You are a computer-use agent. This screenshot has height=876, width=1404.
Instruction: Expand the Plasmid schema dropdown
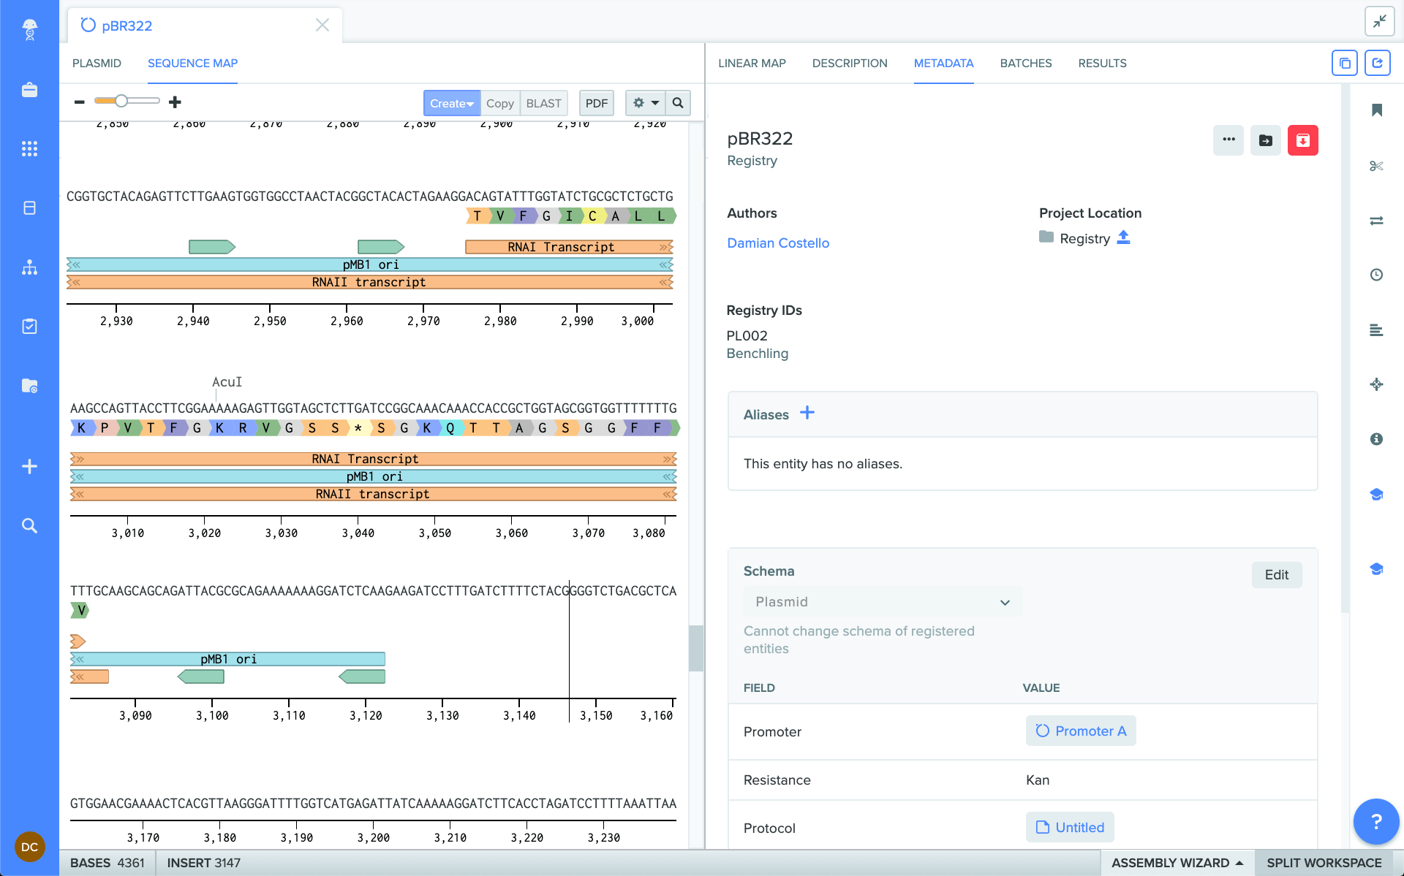(x=883, y=601)
